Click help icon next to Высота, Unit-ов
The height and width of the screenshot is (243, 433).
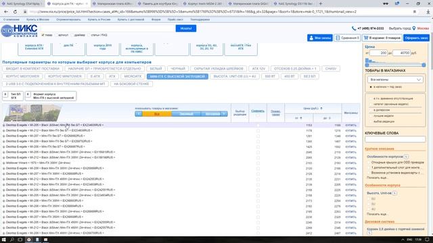(x=394, y=193)
